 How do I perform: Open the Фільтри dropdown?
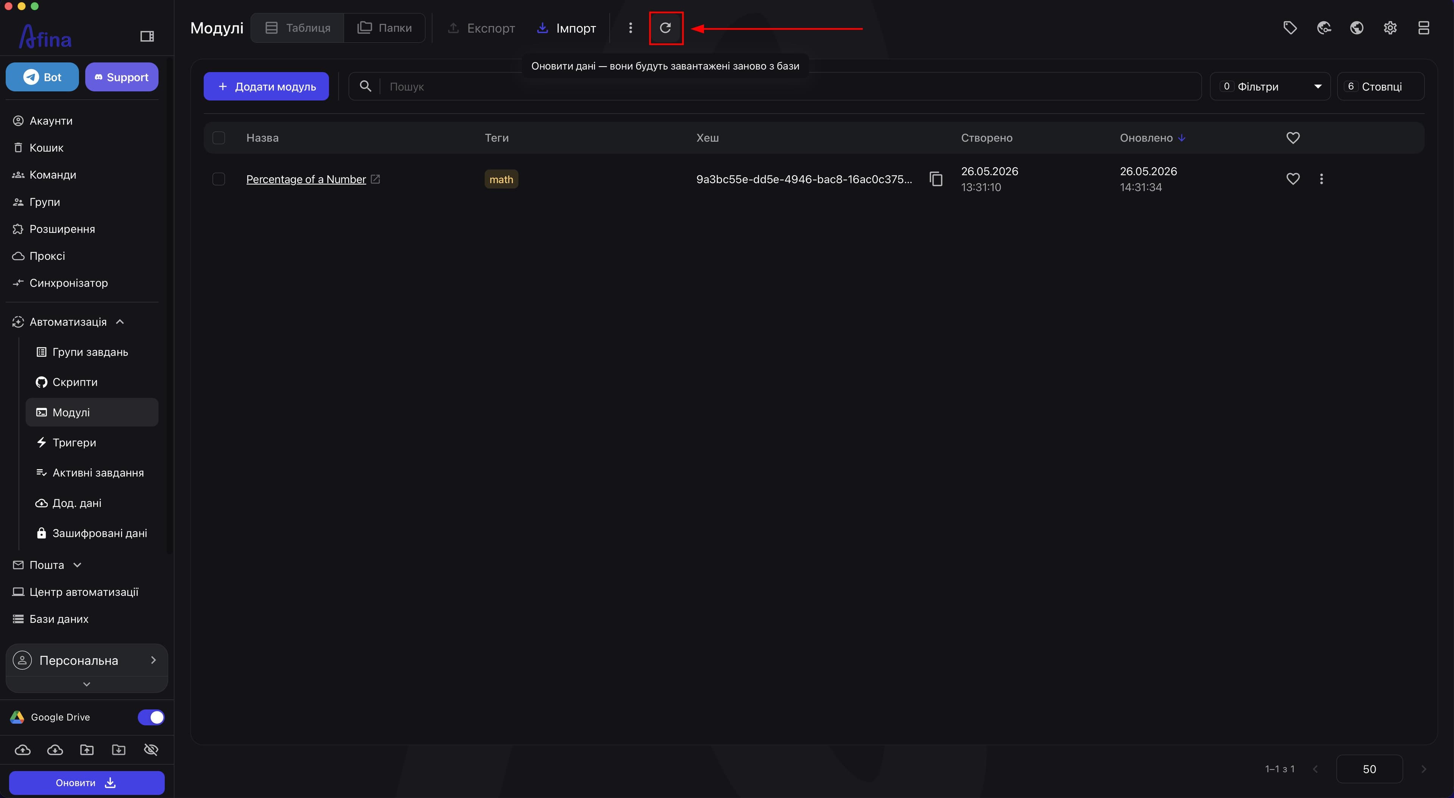coord(1270,86)
